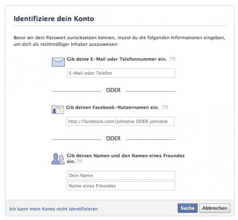Cancel with the Abbrechen button
The height and width of the screenshot is (220, 238).
click(x=215, y=208)
